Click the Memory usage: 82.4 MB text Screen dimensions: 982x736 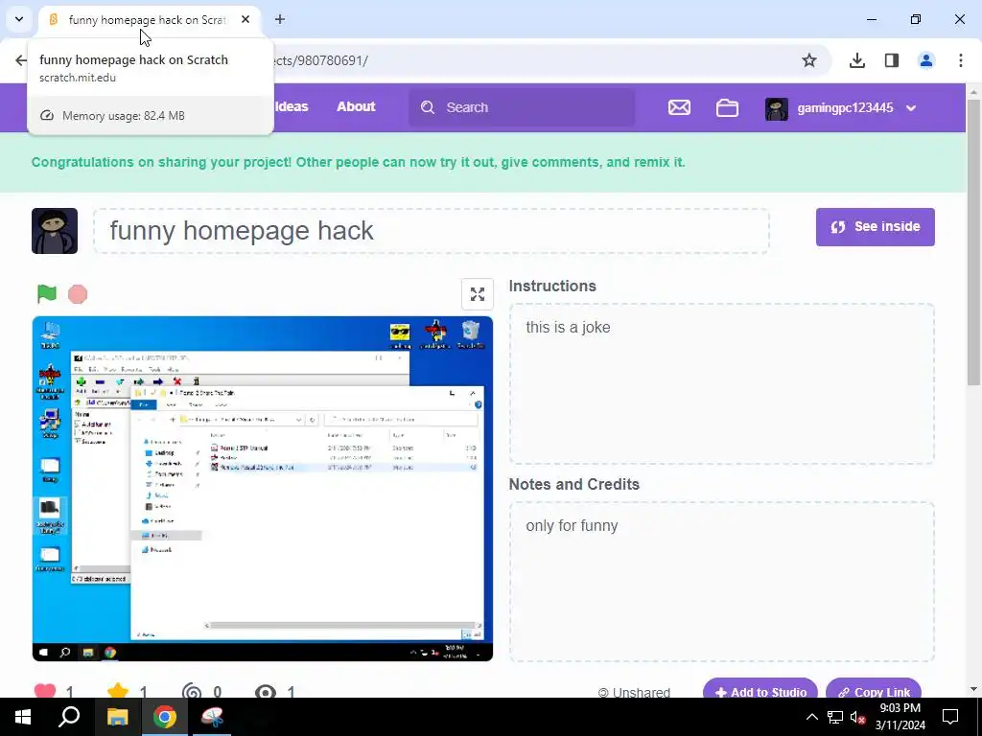pos(124,116)
